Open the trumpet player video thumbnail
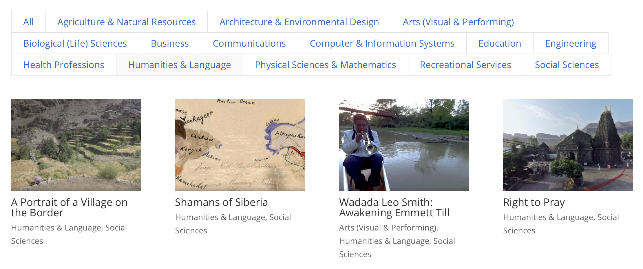Screen dimensions: 643x269 coord(404,144)
